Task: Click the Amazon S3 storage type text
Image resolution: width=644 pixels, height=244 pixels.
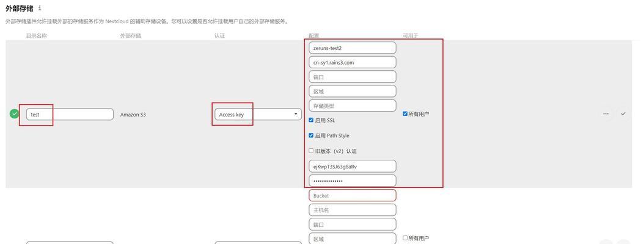Action: coord(133,115)
